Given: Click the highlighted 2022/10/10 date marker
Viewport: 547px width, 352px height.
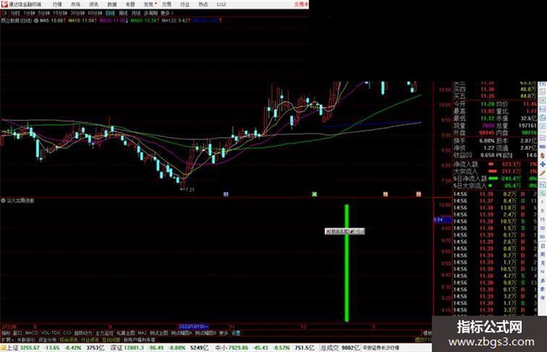Looking at the screenshot, I should (x=193, y=327).
